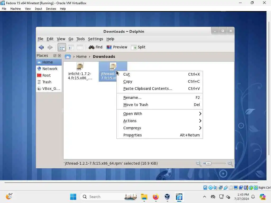Click the zoom out magnifier icon

(198, 163)
